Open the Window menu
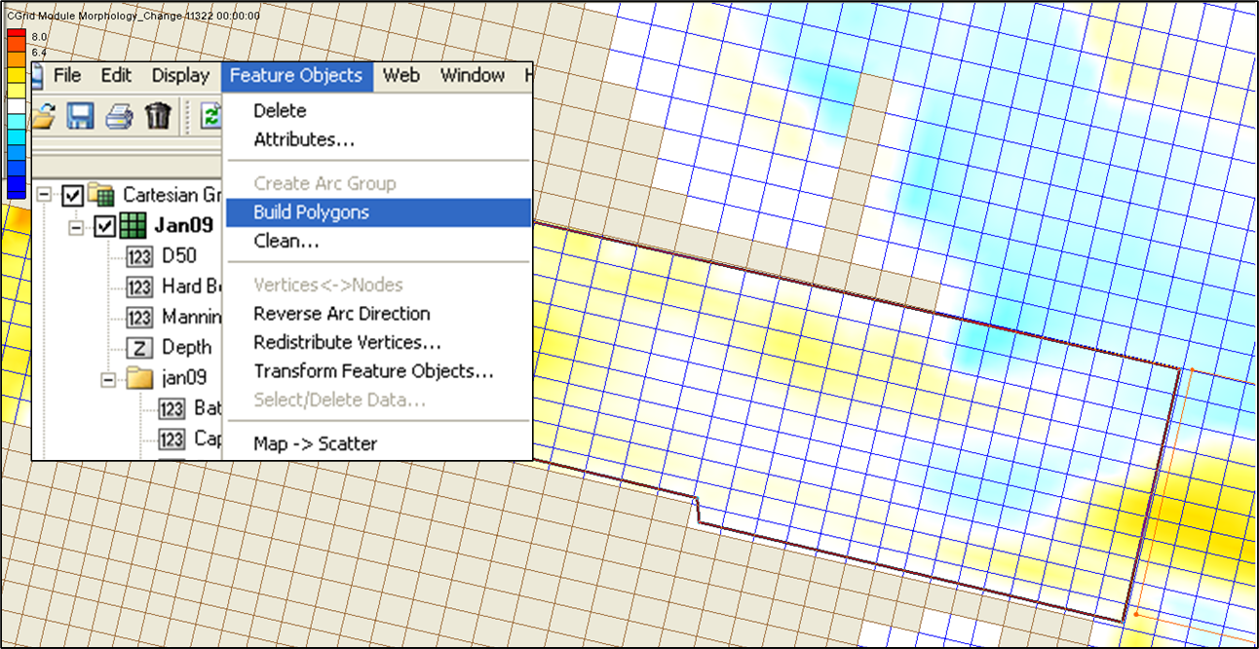1259x649 pixels. (x=473, y=76)
